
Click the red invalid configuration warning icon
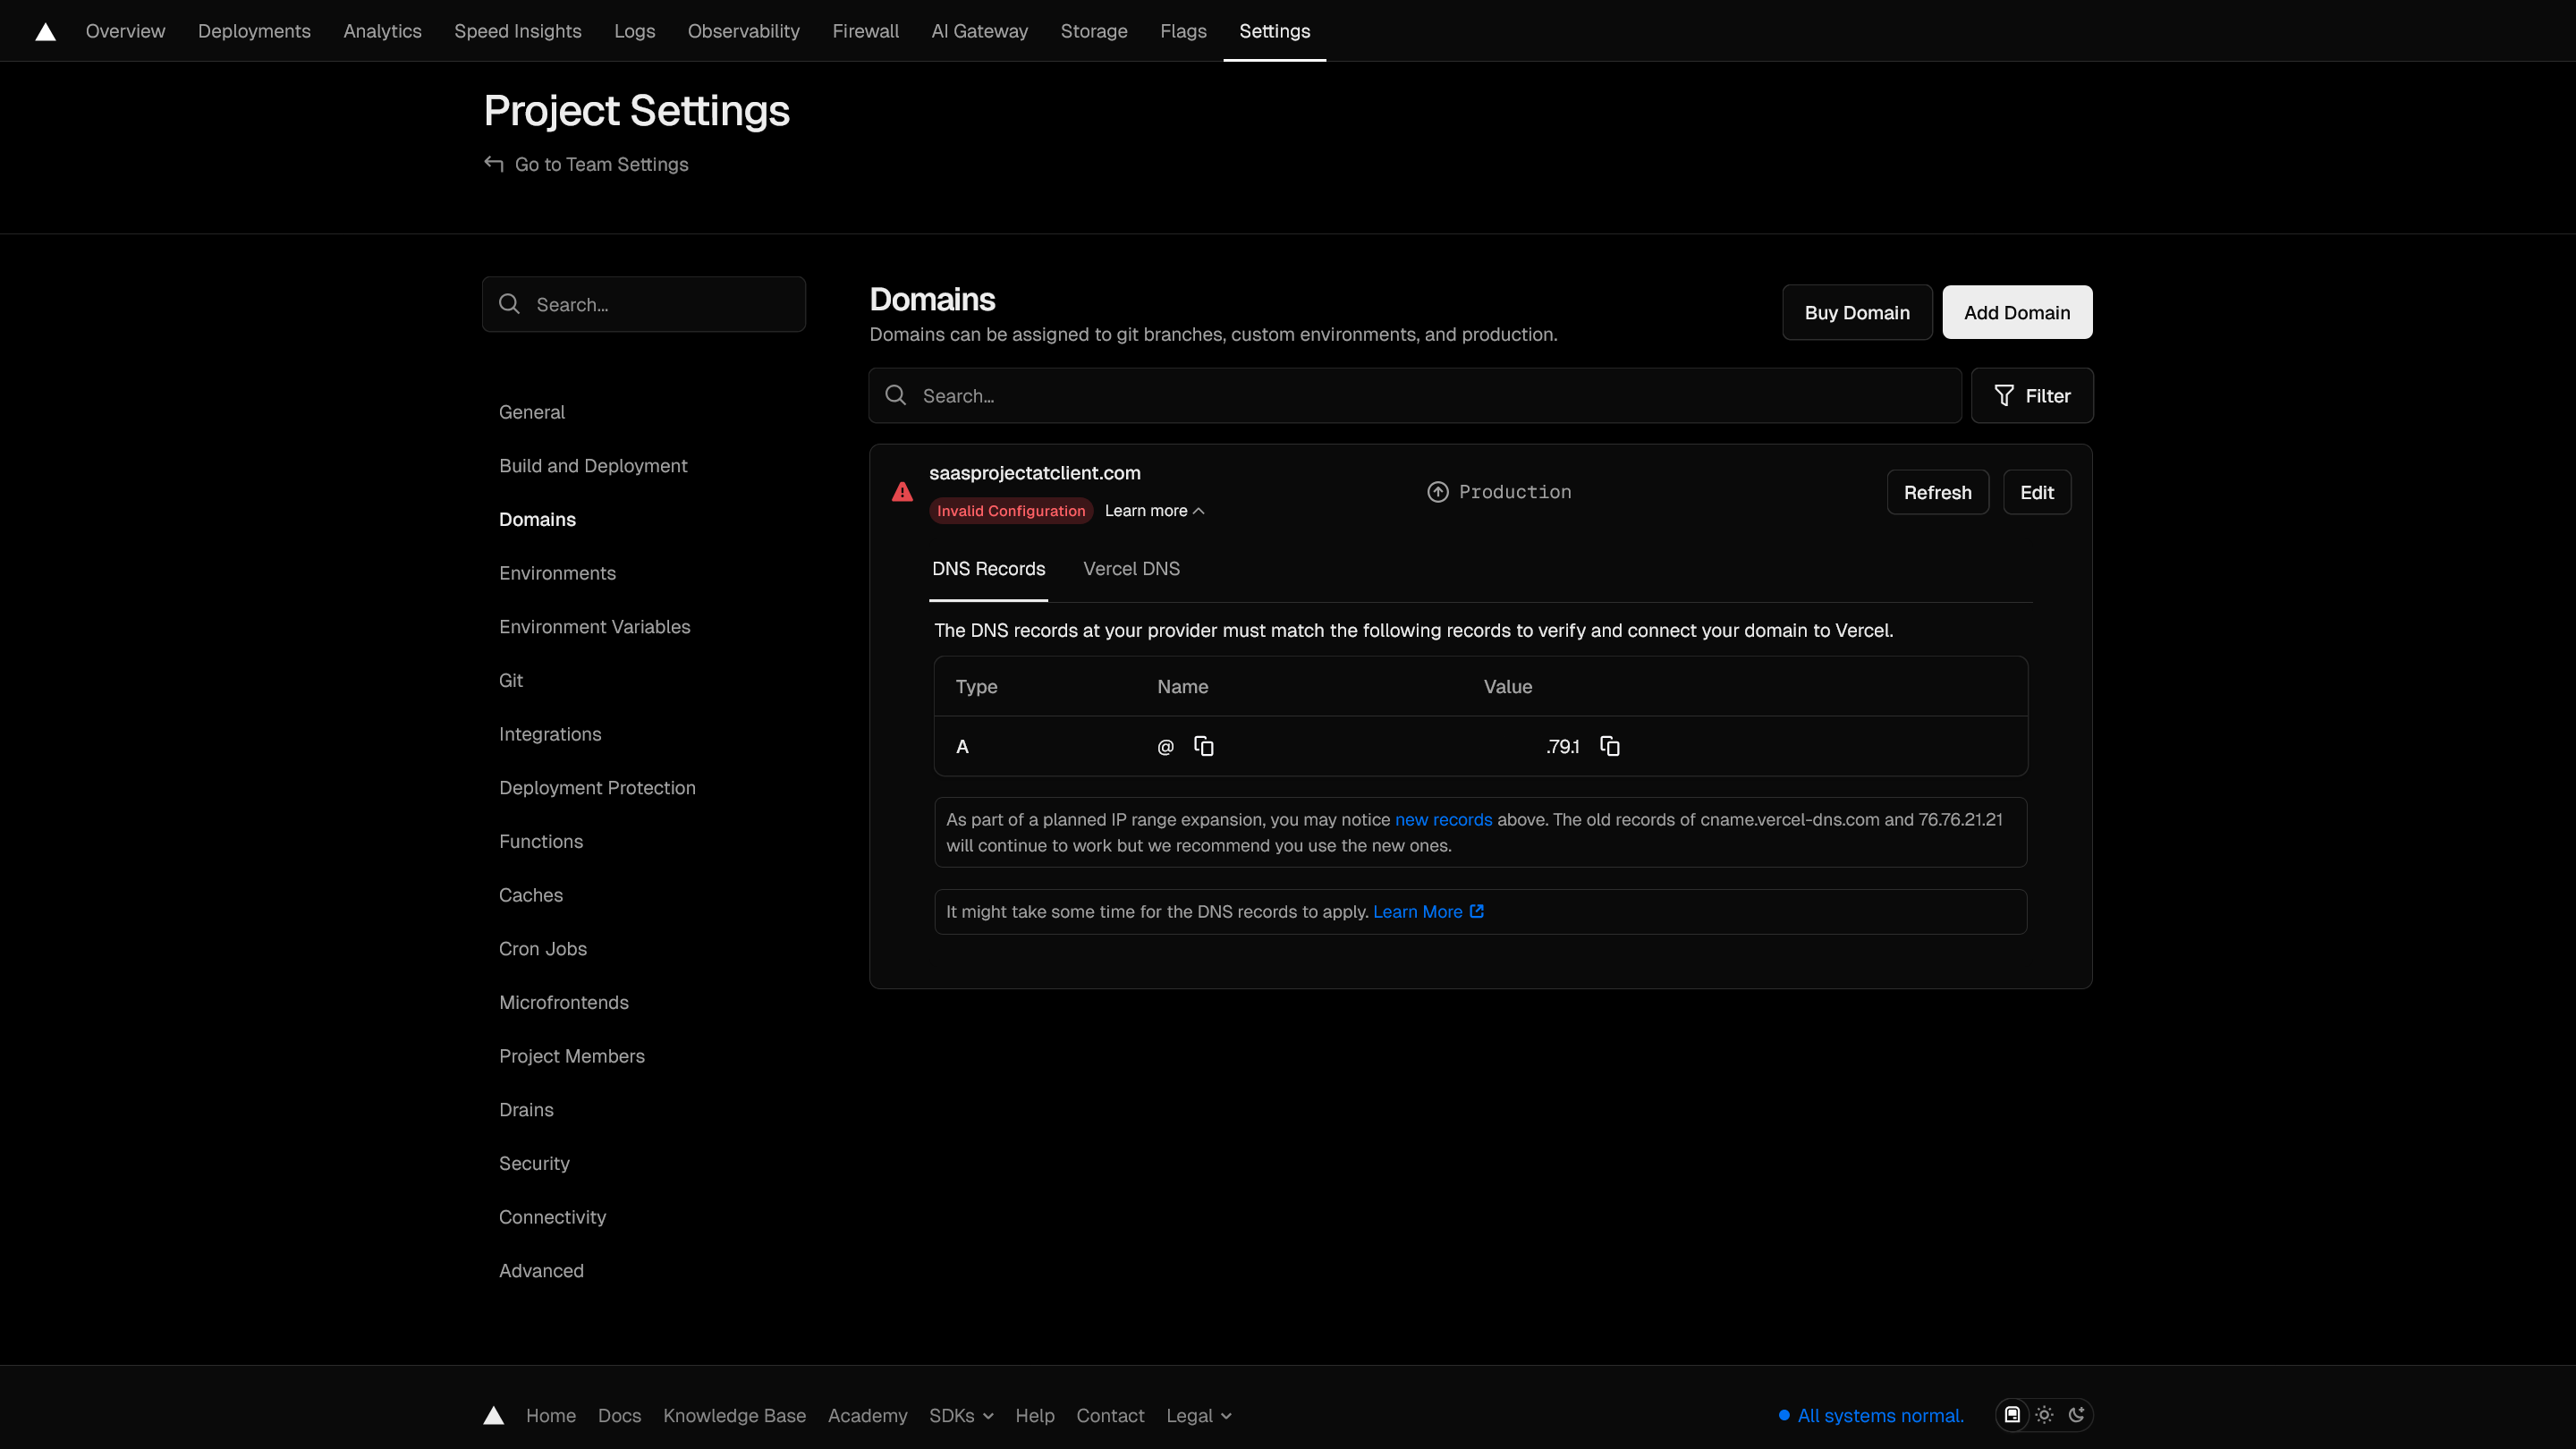coord(902,492)
